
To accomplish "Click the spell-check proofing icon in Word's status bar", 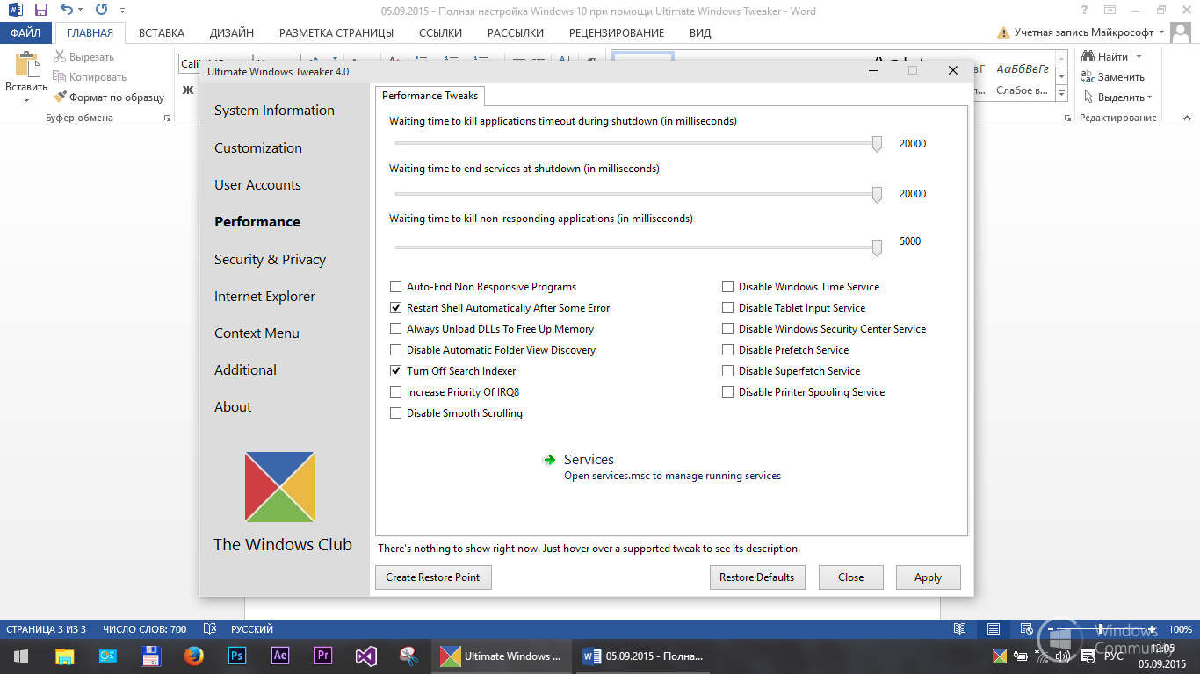I will [x=210, y=629].
